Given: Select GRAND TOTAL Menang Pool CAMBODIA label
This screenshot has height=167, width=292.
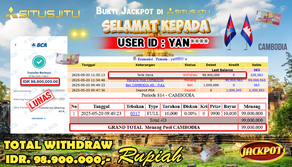Looking at the screenshot, I should (154, 127).
